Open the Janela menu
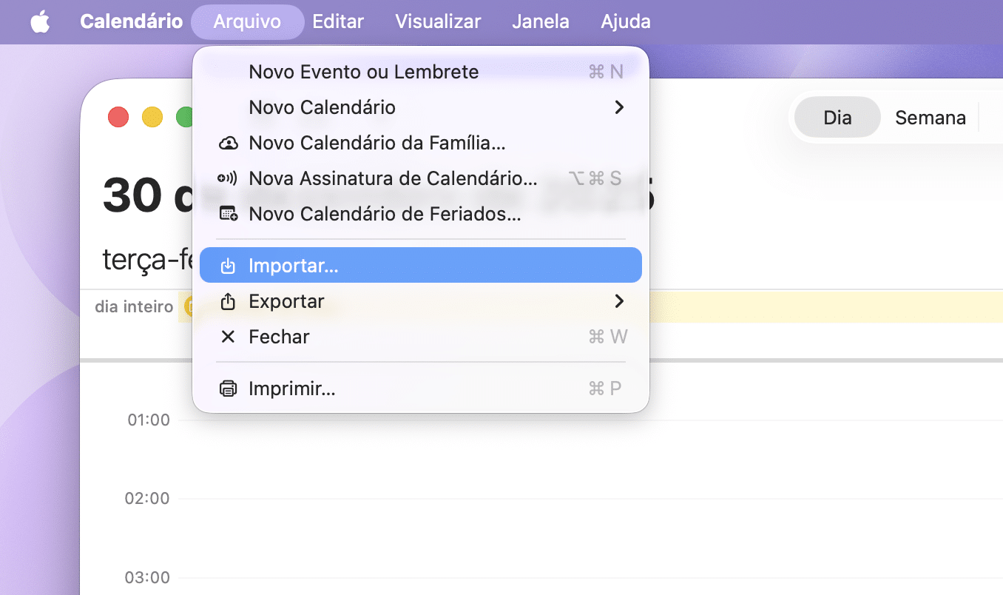The image size is (1003, 595). coord(540,22)
